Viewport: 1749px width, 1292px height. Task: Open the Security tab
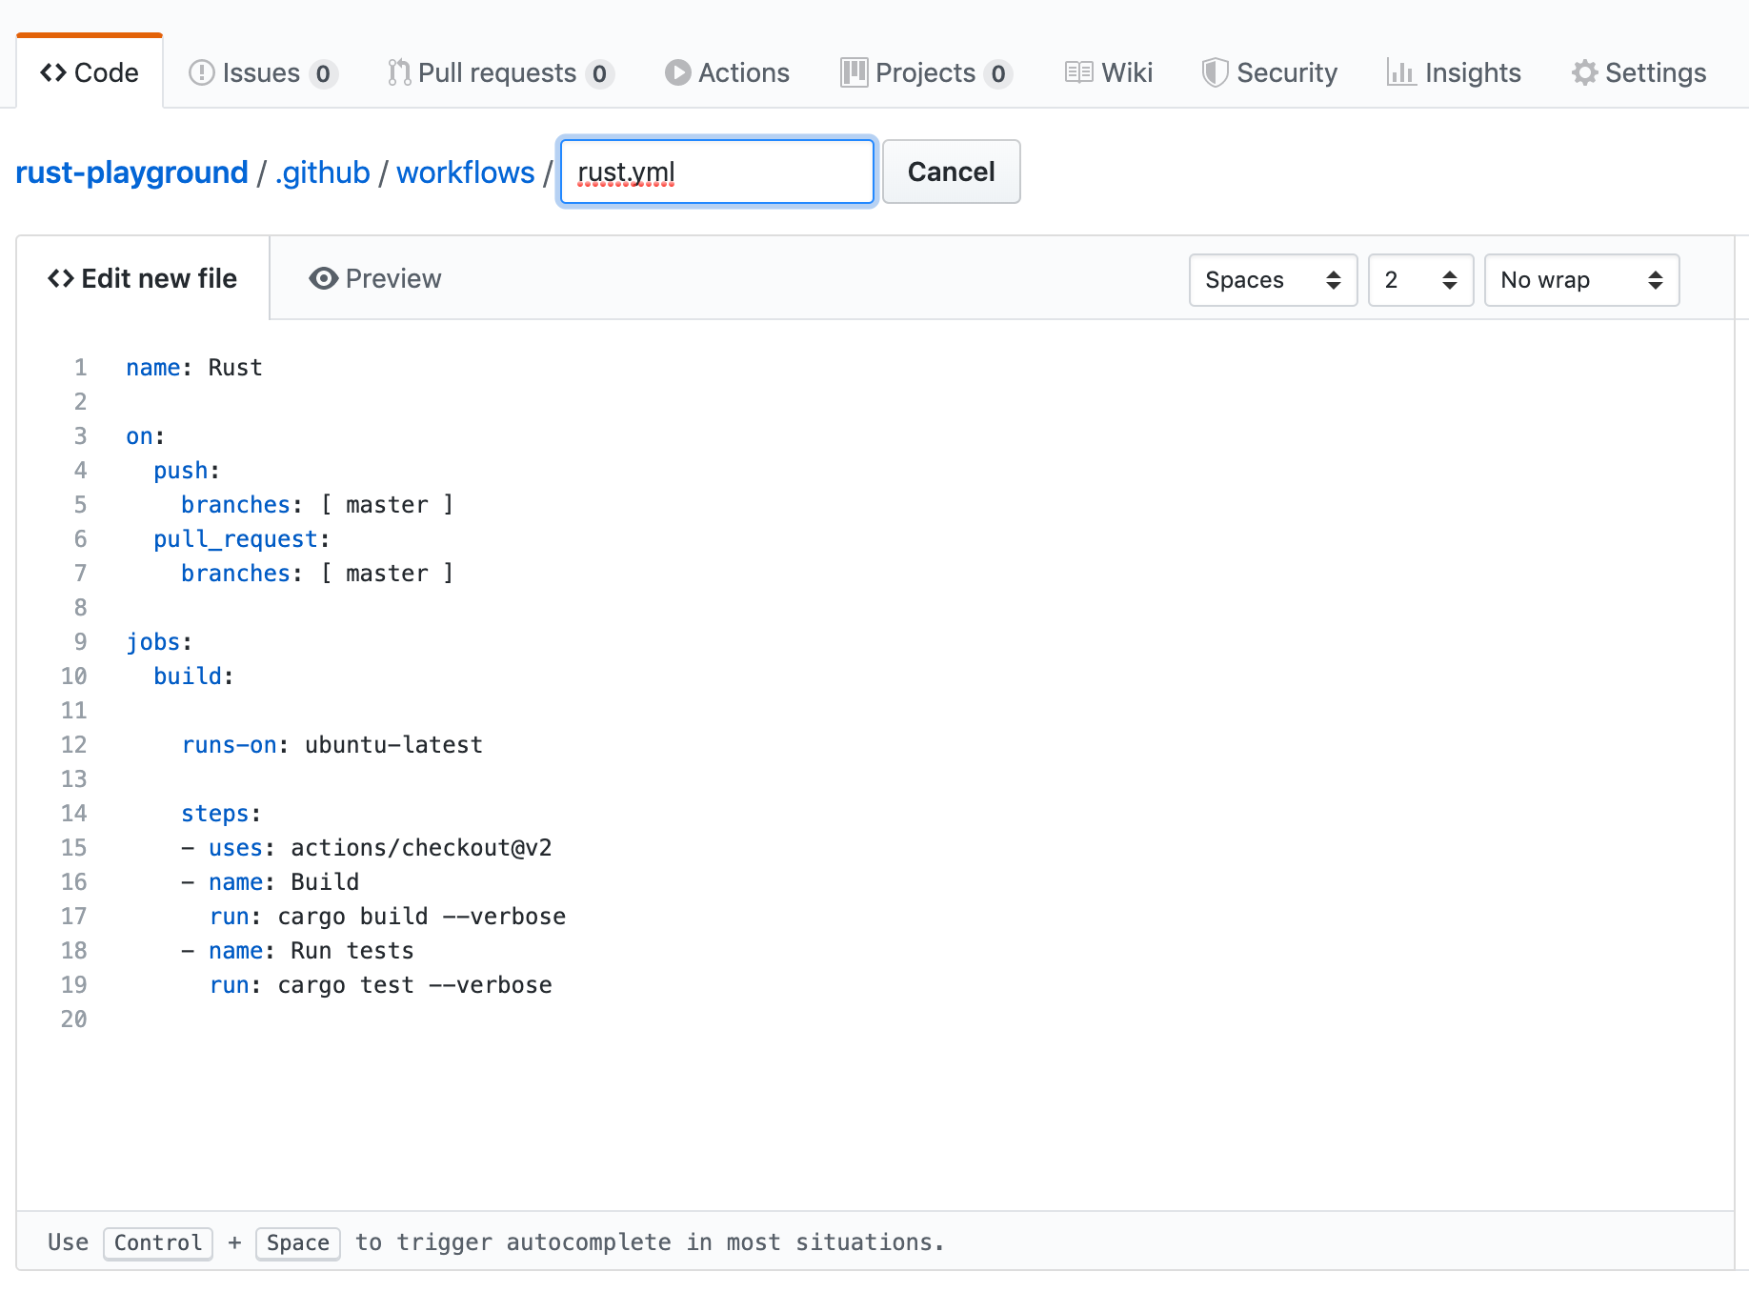[x=1270, y=72]
